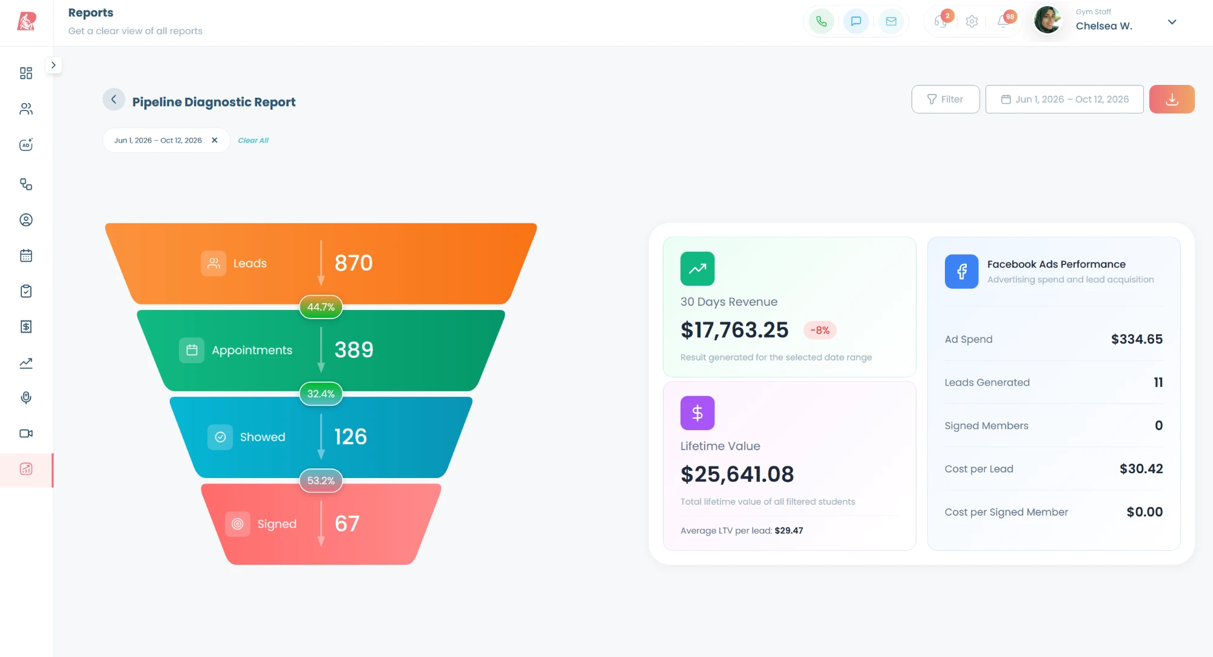The height and width of the screenshot is (657, 1213).
Task: Remove the date range filter chip
Action: coord(214,141)
